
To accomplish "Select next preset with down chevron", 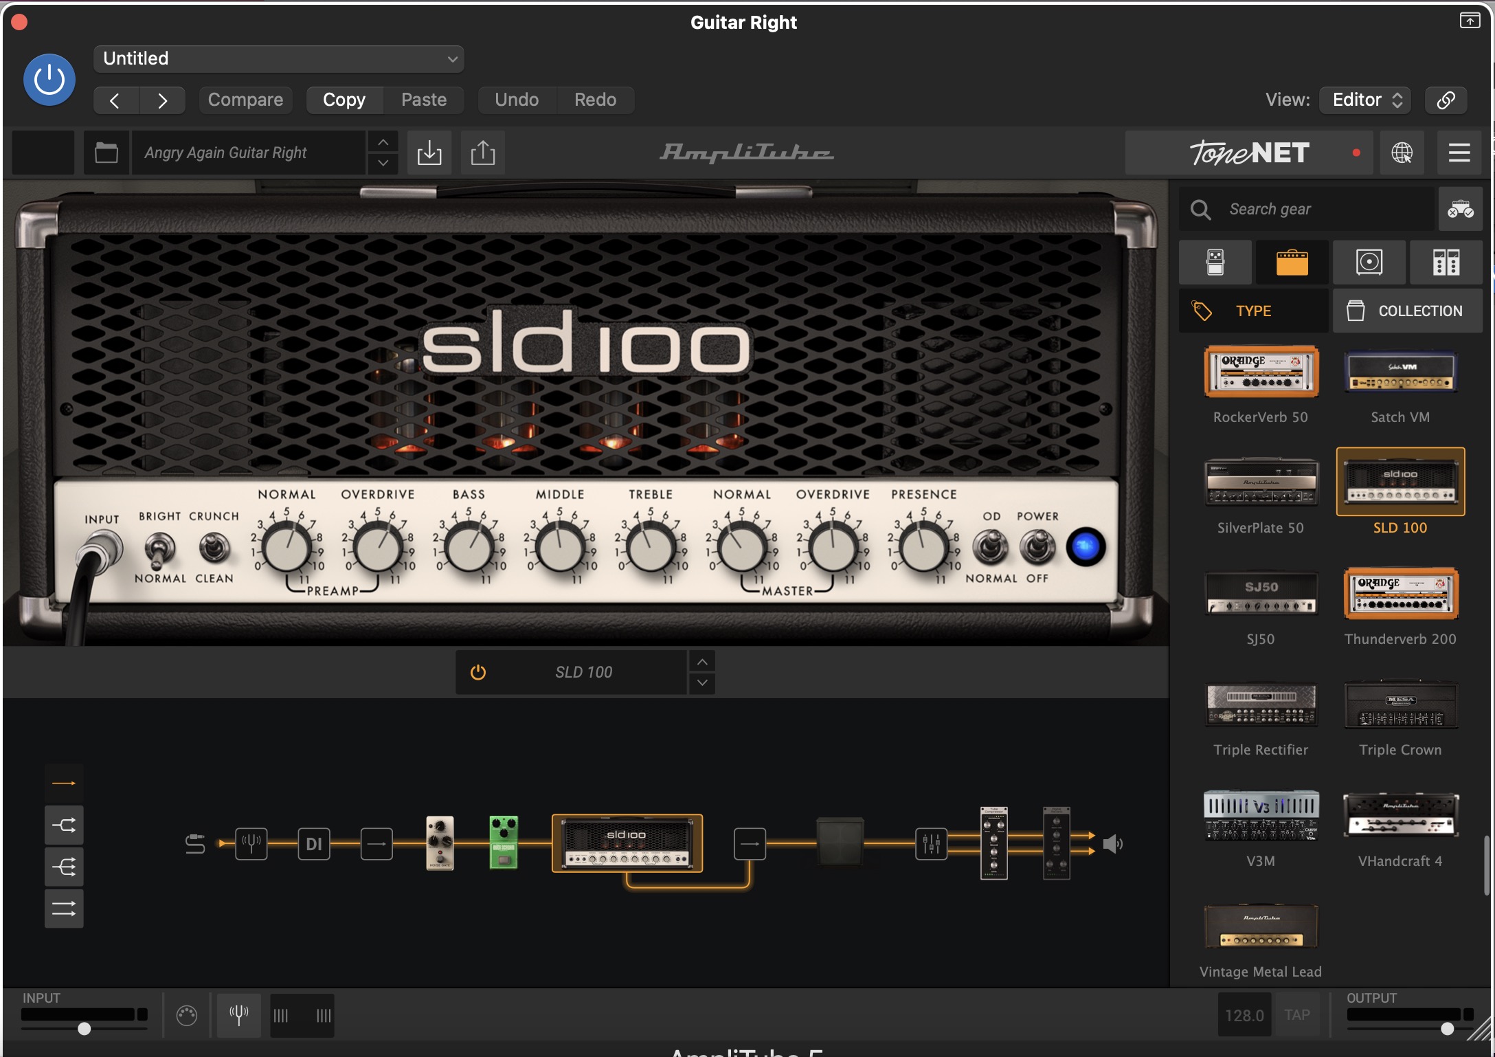I will click(383, 163).
